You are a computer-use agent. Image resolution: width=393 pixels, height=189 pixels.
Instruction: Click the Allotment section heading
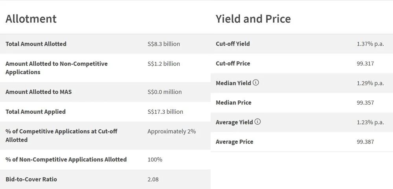(x=31, y=19)
